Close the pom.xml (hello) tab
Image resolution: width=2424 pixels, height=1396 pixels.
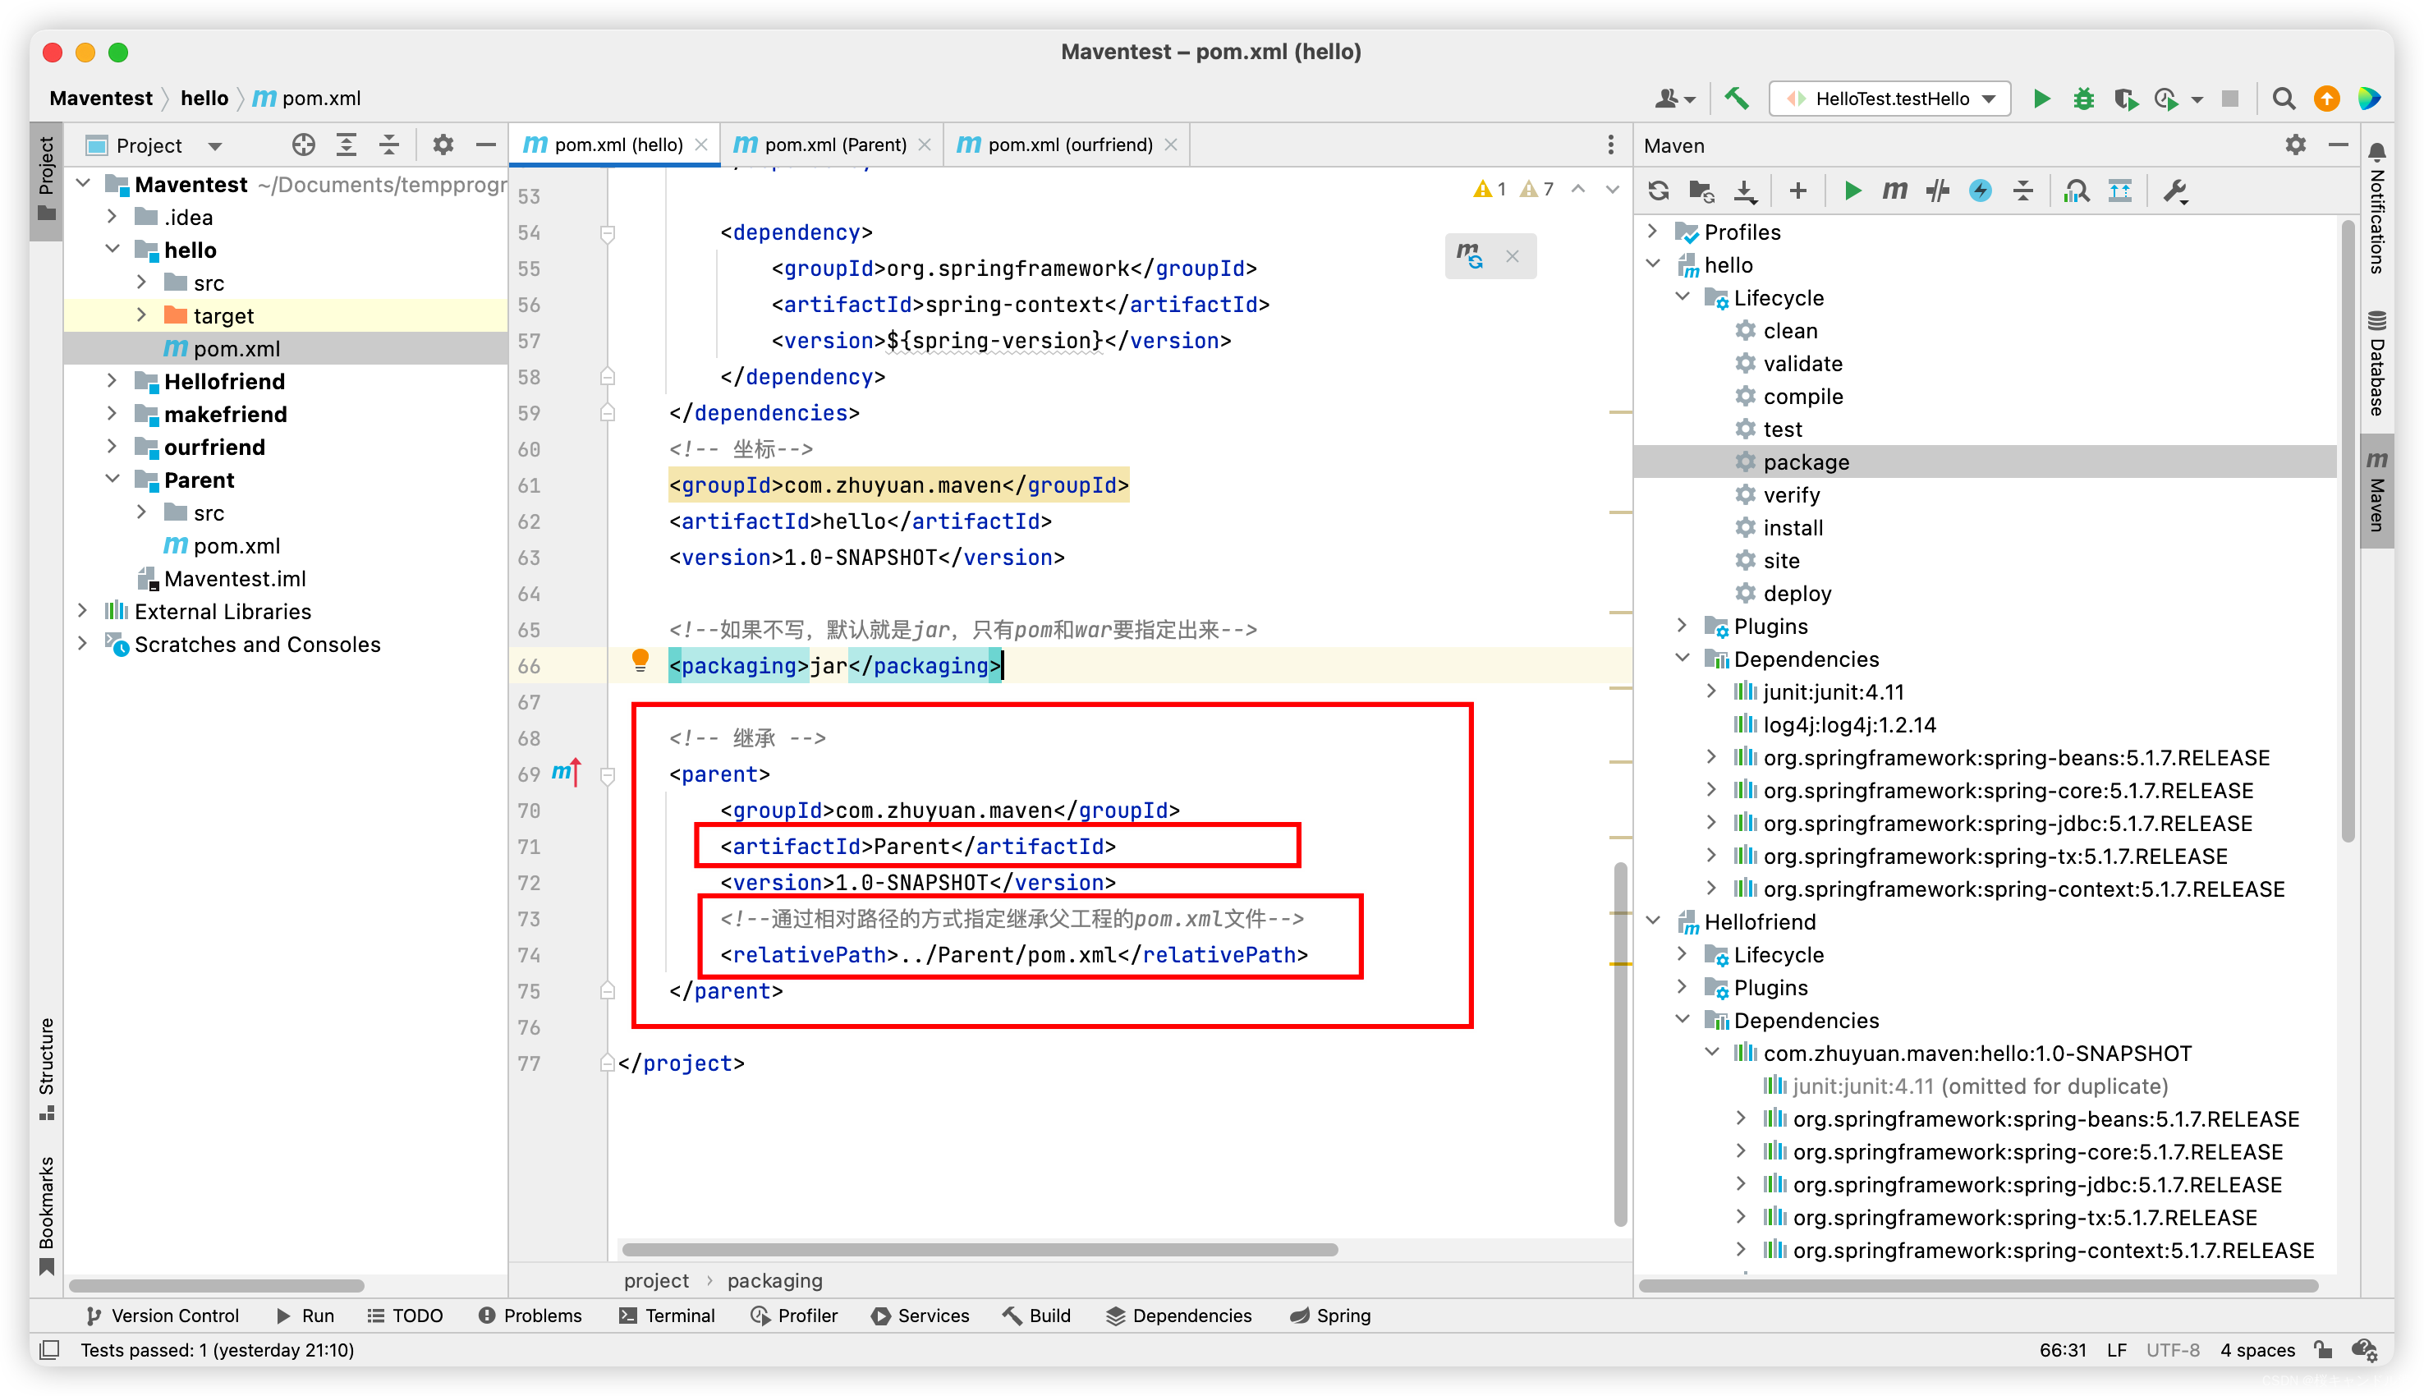coord(701,145)
